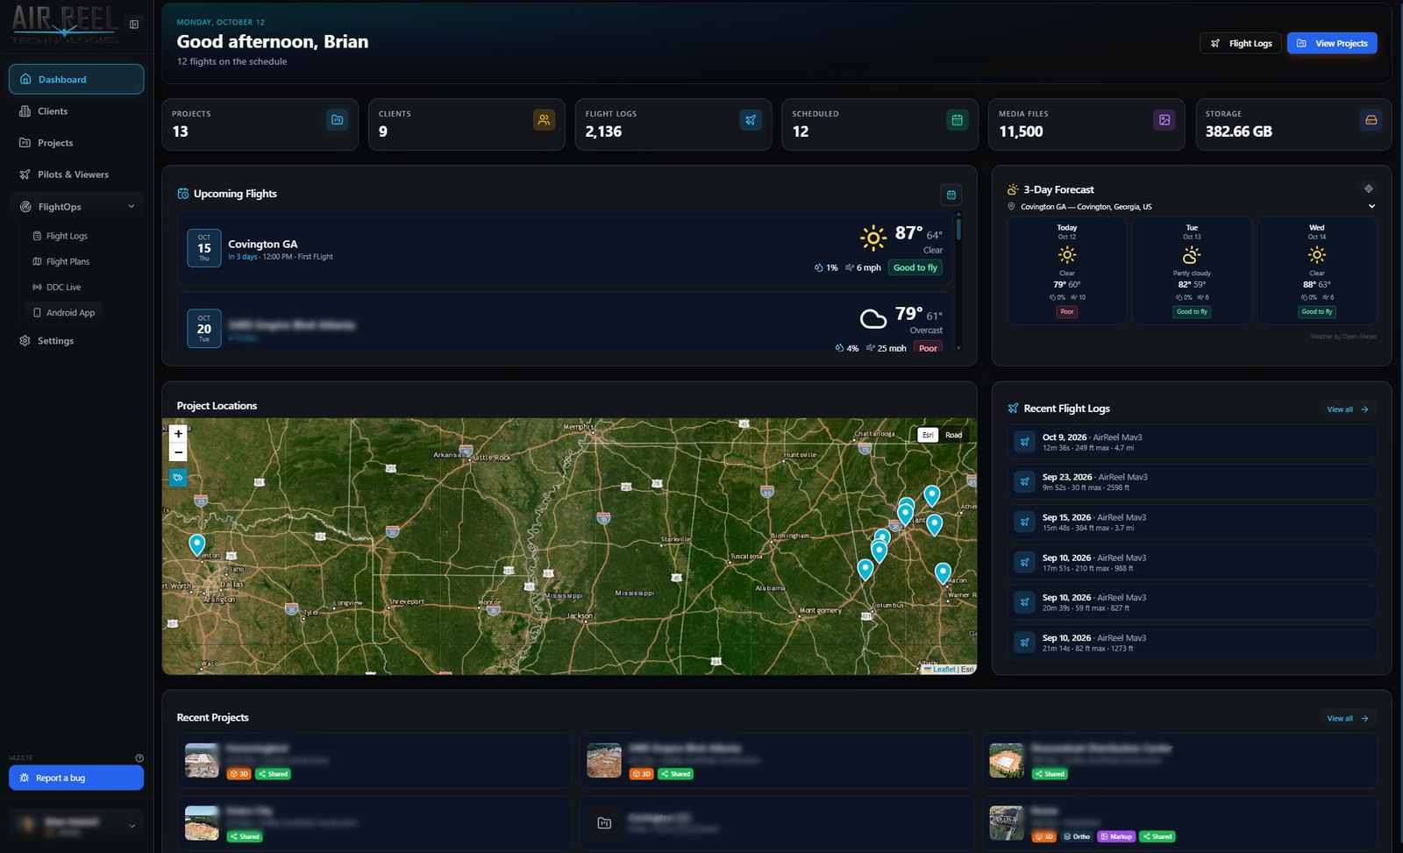Click the map zoom in plus button

(178, 433)
